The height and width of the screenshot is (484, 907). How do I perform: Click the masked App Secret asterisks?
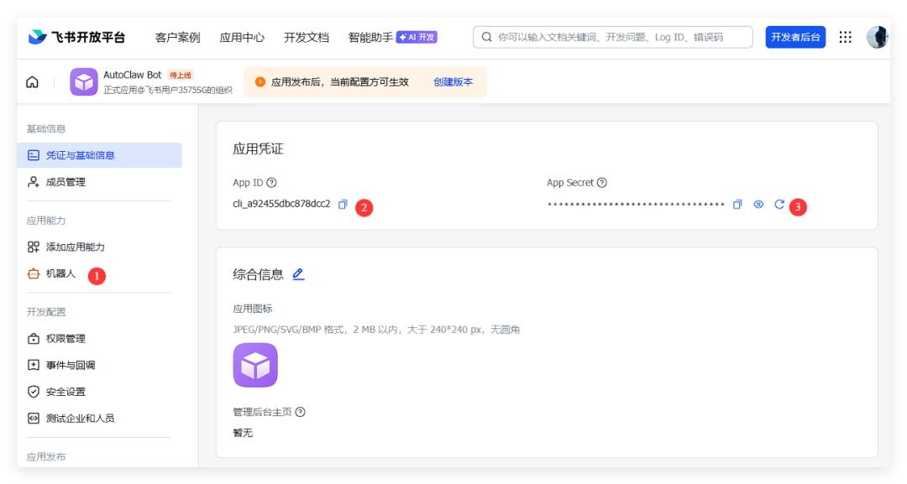coord(636,205)
